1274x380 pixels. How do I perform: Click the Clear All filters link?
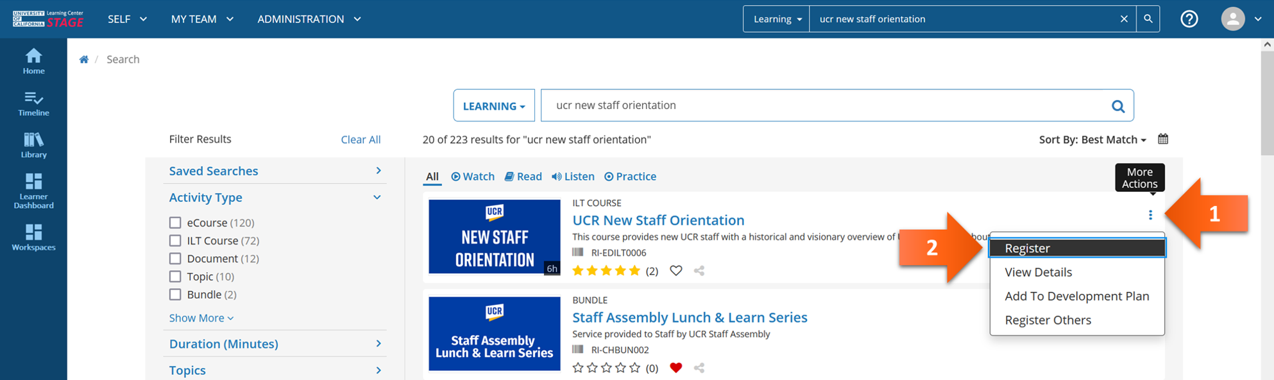[361, 139]
